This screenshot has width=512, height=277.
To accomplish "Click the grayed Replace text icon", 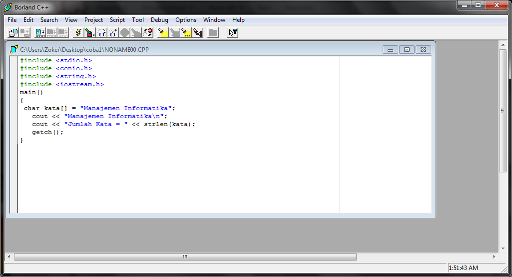I will pyautogui.click(x=174, y=32).
